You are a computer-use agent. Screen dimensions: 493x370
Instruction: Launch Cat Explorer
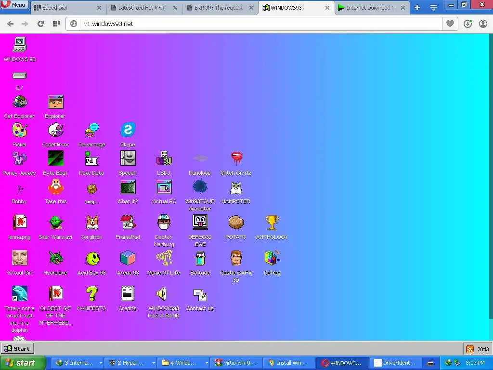[x=19, y=102]
